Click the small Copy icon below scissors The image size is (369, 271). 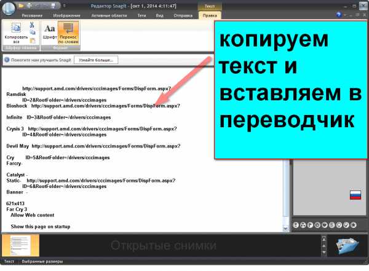pos(33,33)
